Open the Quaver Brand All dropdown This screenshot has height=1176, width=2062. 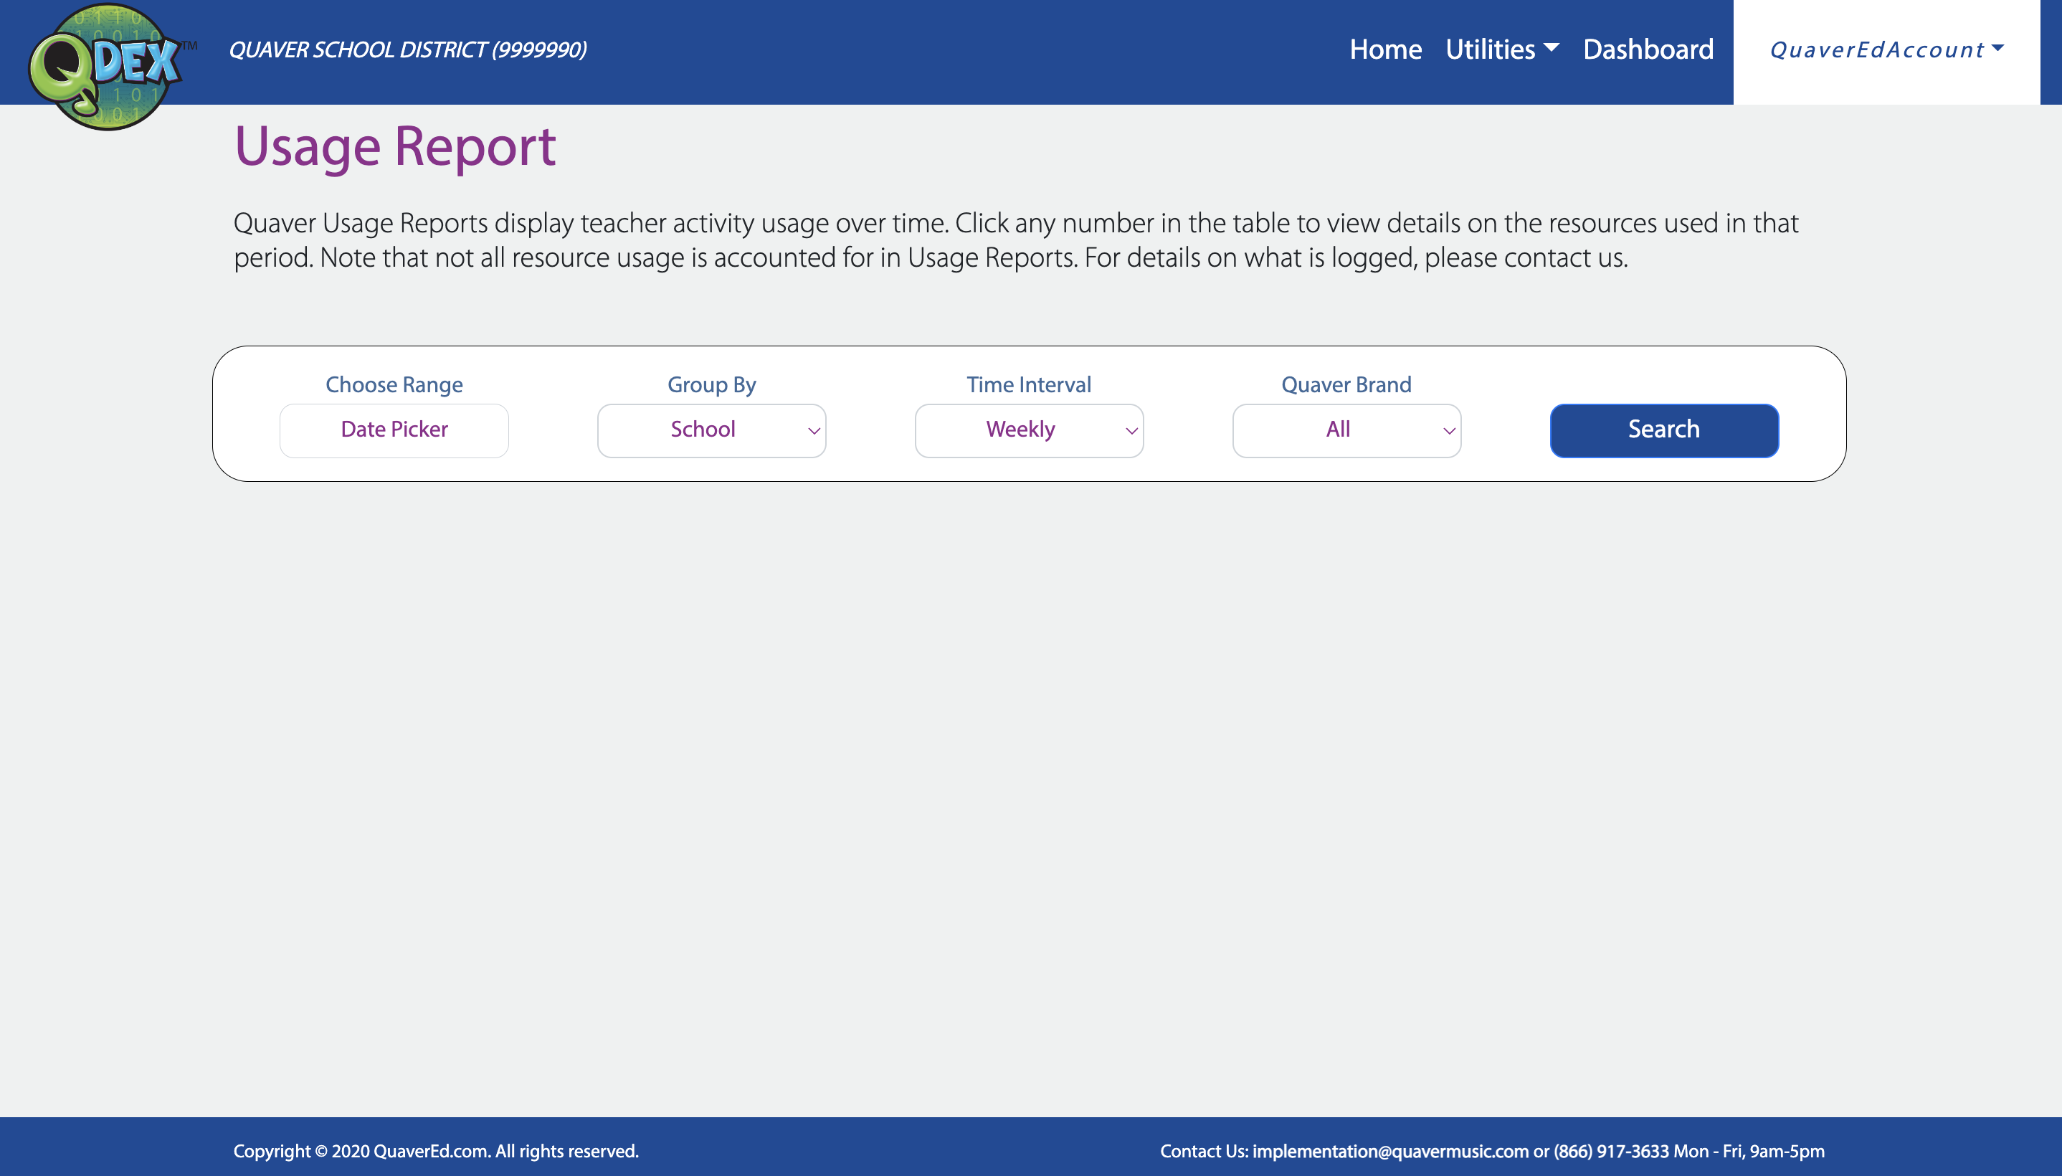tap(1346, 430)
